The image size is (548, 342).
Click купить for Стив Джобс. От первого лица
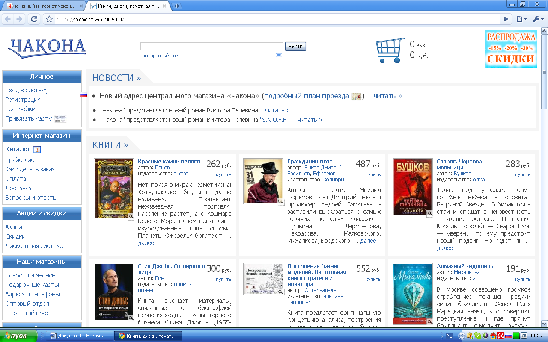tap(223, 279)
